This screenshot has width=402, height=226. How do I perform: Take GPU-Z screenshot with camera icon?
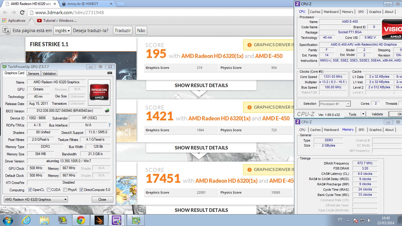pos(110,73)
